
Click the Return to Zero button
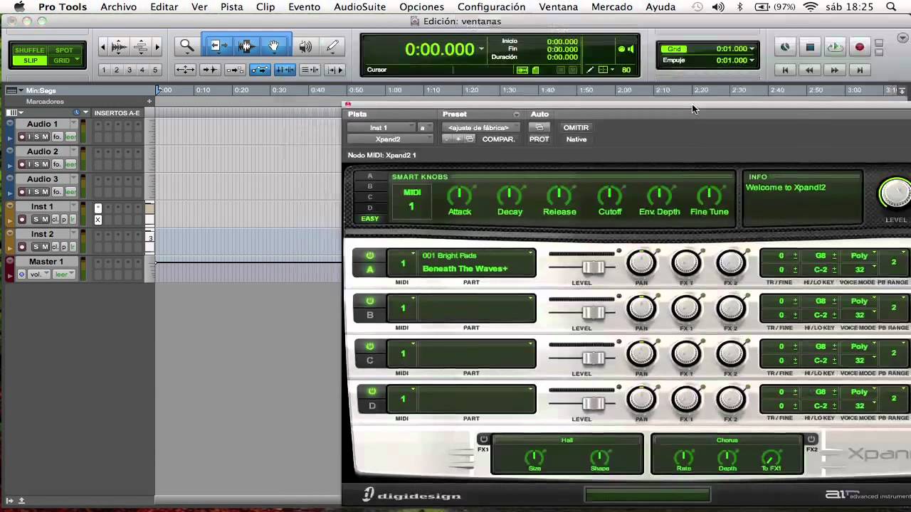[785, 70]
